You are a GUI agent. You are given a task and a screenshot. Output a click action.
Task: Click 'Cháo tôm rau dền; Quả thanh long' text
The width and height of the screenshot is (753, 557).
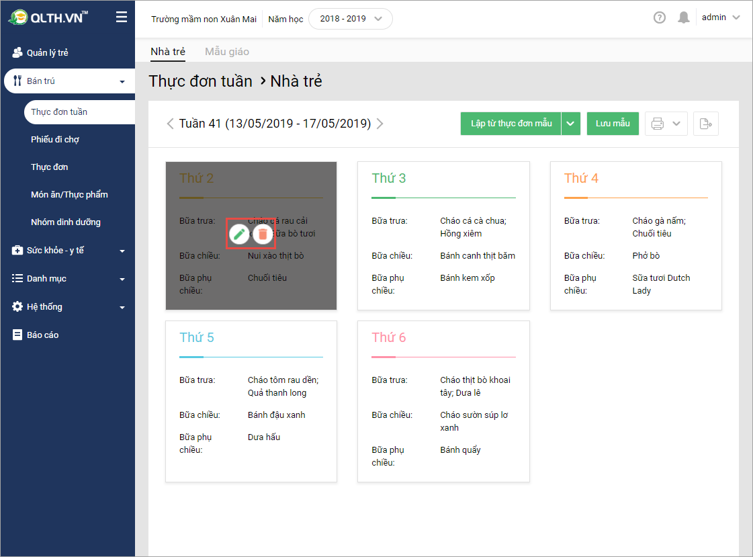pos(283,386)
